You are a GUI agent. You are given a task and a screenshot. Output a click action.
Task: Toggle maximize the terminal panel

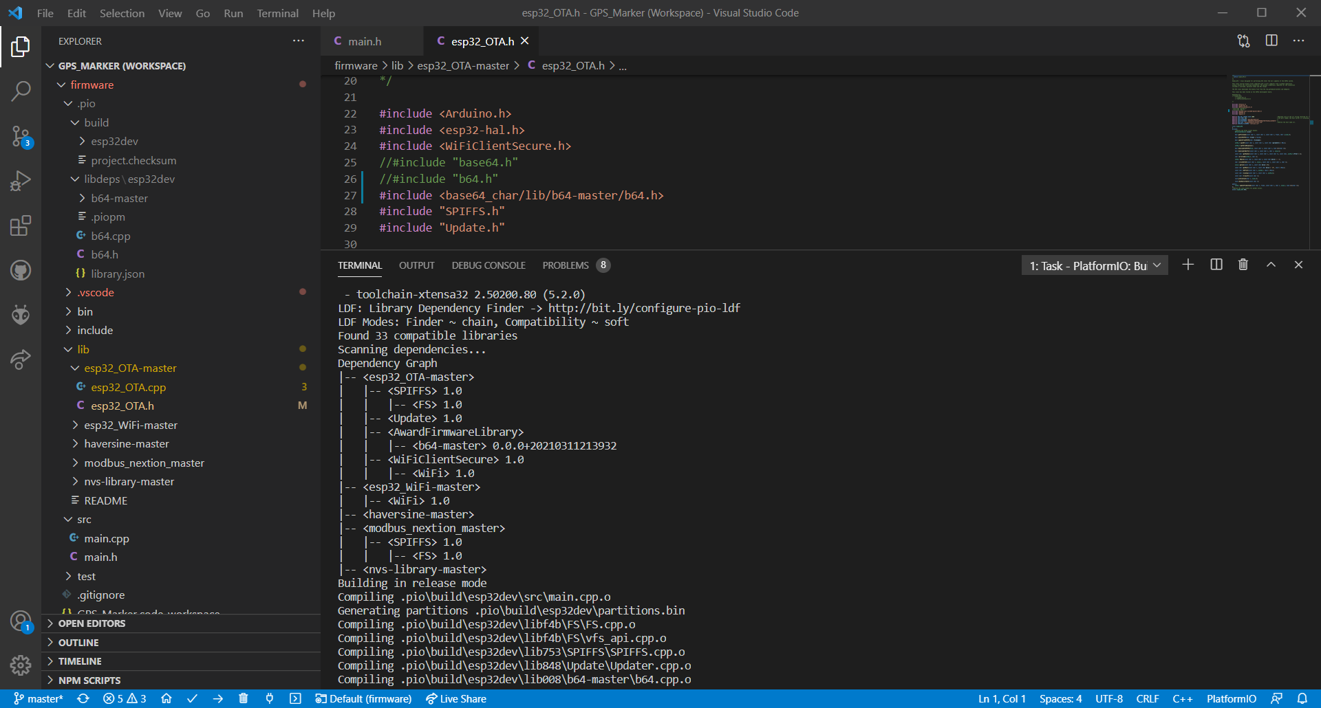(x=1270, y=265)
